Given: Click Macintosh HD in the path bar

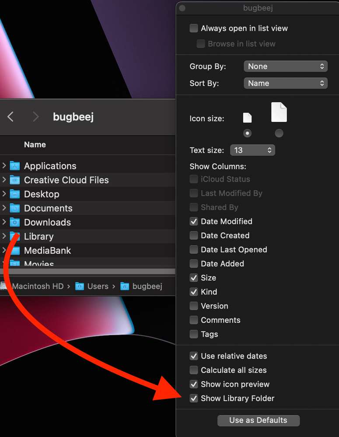Looking at the screenshot, I should (38, 286).
